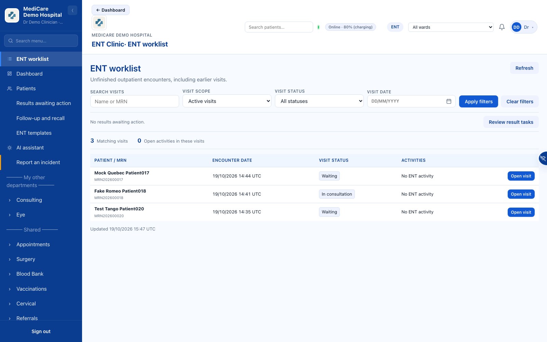Screen dimensions: 547x342
Task: Click the ENT department badge
Action: point(395,27)
